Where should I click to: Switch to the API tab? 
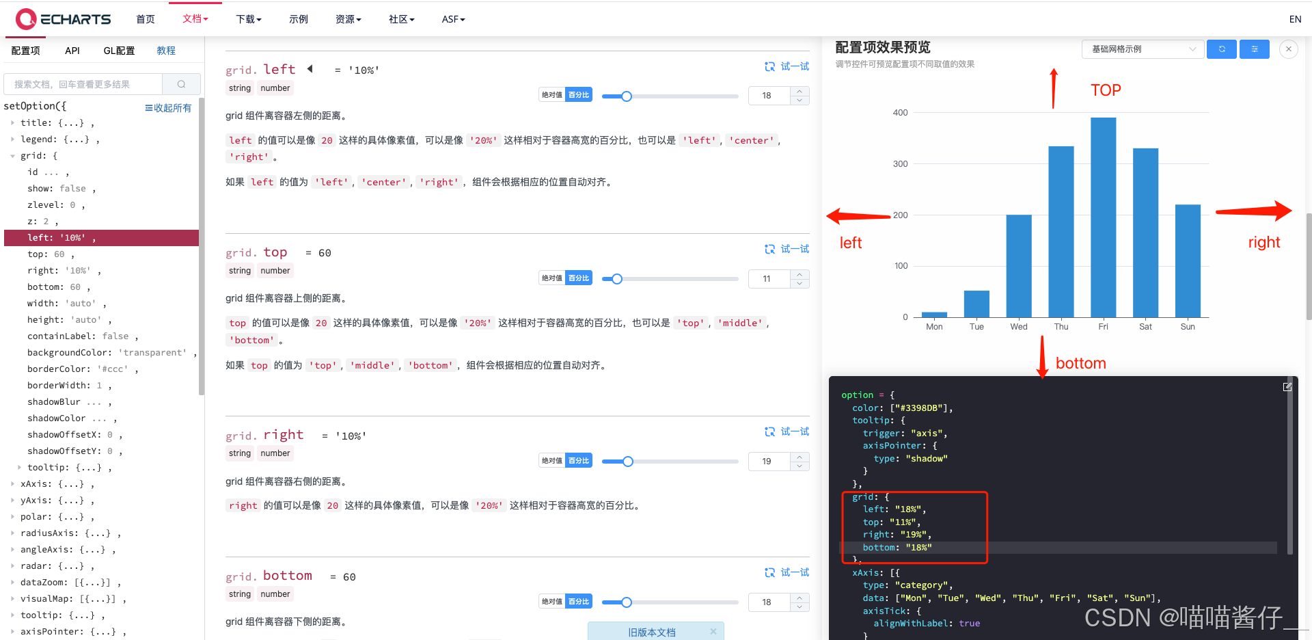[72, 51]
